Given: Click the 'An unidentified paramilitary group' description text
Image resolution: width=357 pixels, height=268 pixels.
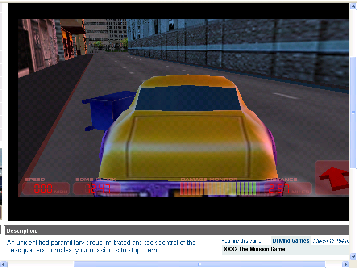Looking at the screenshot, I should point(101,246).
